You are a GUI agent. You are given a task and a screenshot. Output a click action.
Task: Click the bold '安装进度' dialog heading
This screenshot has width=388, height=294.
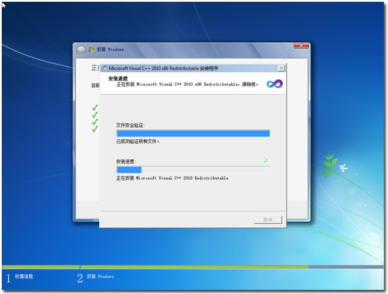click(118, 79)
